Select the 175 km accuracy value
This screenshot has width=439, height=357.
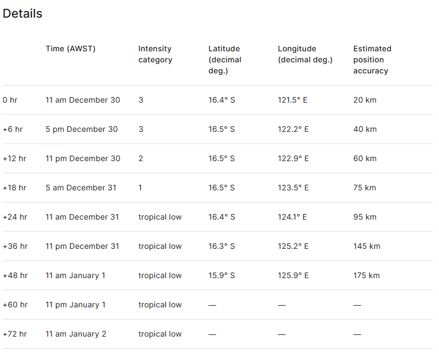coord(367,275)
